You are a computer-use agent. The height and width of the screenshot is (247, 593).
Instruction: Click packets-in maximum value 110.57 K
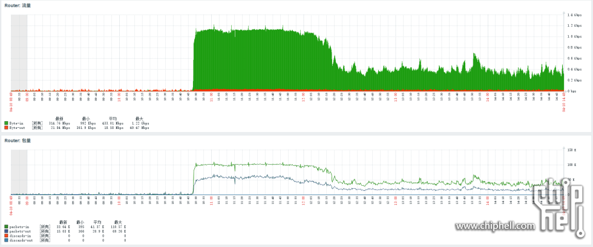coord(118,227)
